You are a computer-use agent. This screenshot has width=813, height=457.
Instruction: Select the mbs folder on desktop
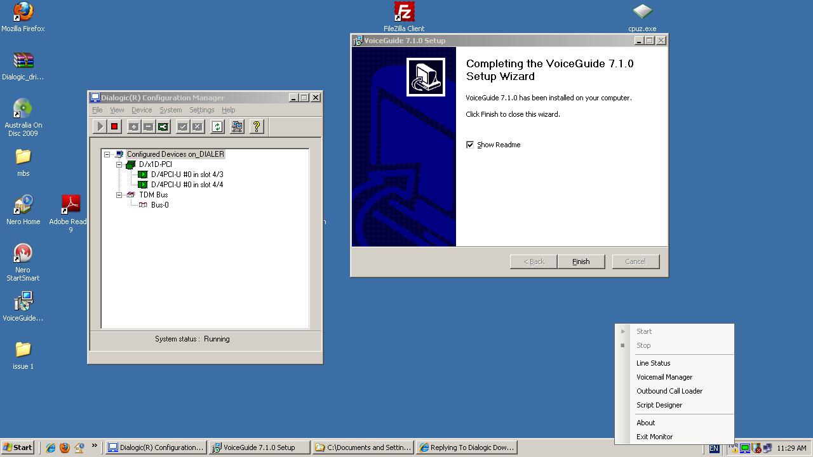click(x=23, y=162)
